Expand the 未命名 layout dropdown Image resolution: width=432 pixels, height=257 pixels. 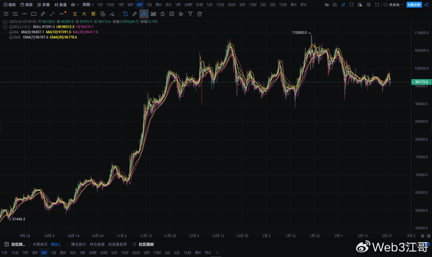393,5
